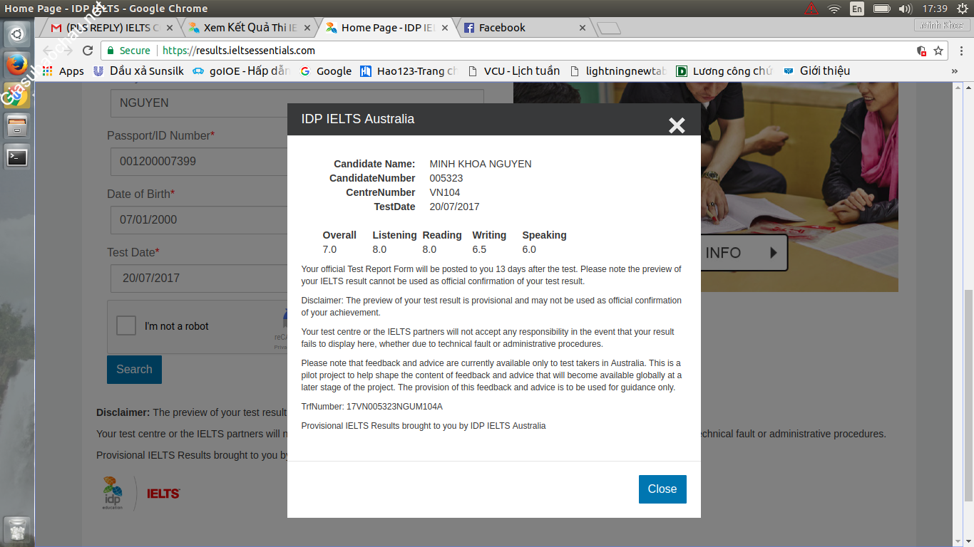Close the IDP IELTS Australia dialog with X
Image resolution: width=974 pixels, height=547 pixels.
(x=676, y=125)
